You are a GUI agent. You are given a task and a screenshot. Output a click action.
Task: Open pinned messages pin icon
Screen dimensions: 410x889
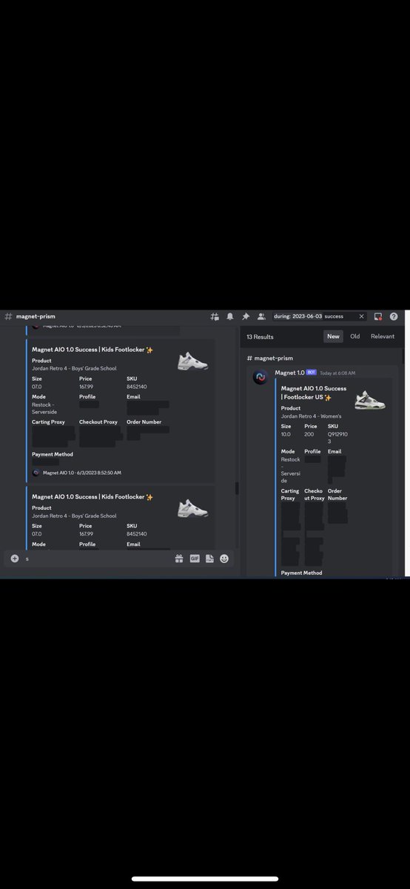pos(246,316)
